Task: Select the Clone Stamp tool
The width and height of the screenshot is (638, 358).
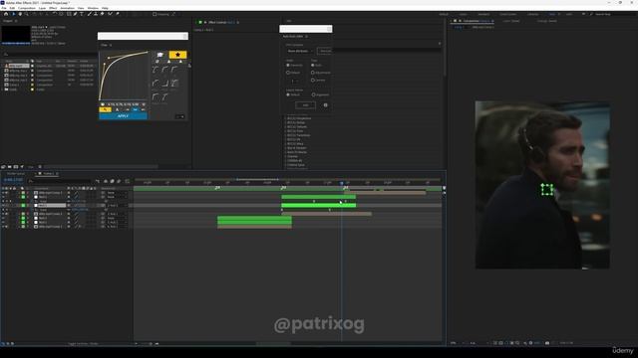Action: click(x=96, y=14)
